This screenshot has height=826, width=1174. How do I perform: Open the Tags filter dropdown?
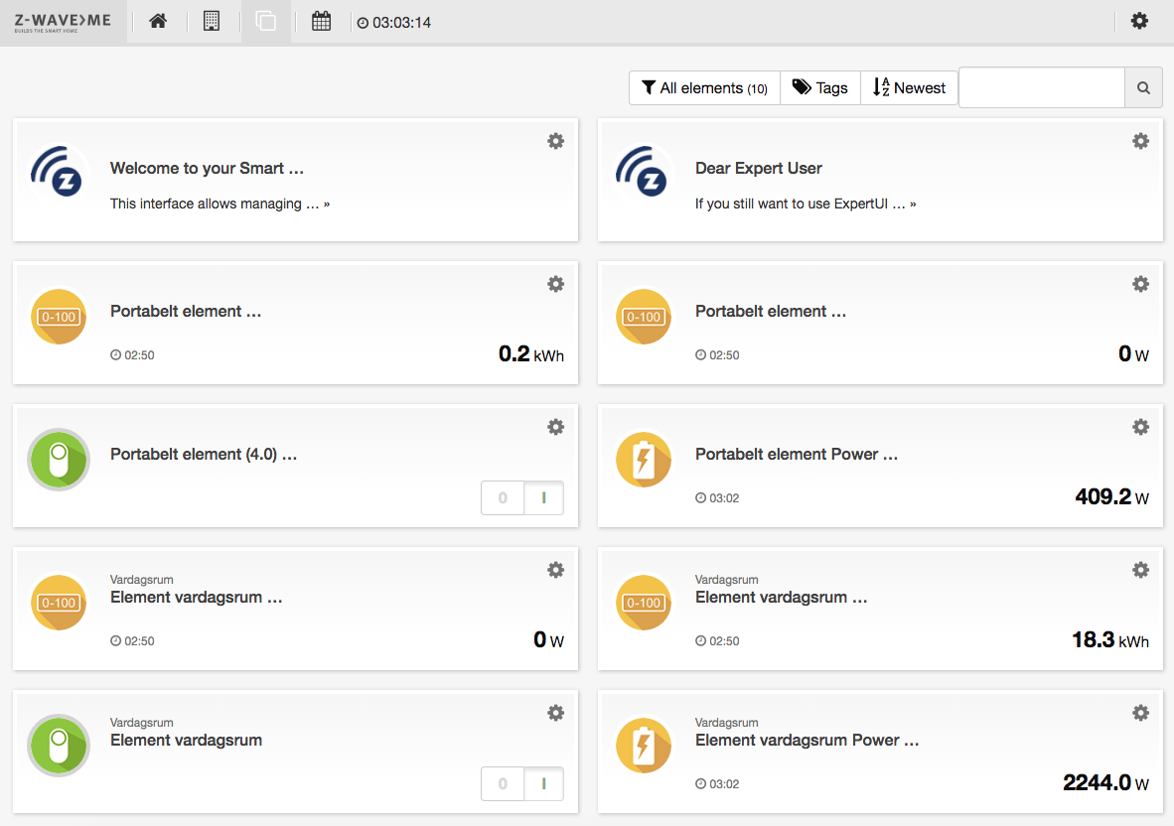tap(820, 88)
